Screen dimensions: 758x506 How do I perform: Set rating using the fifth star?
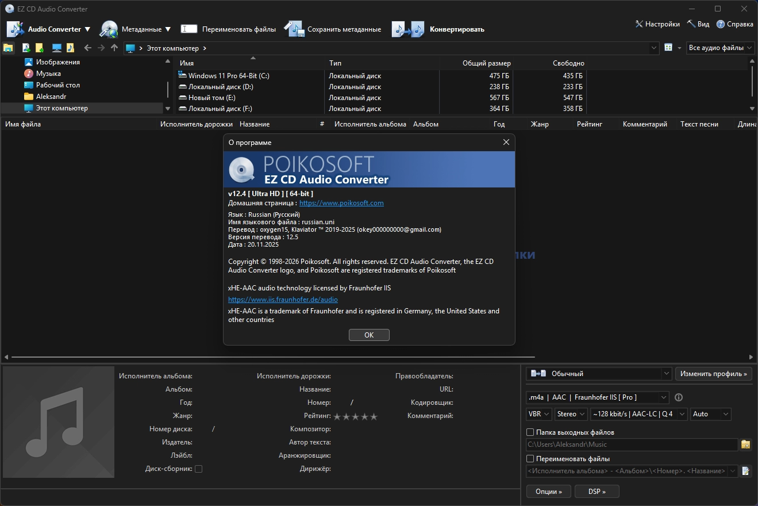[374, 416]
